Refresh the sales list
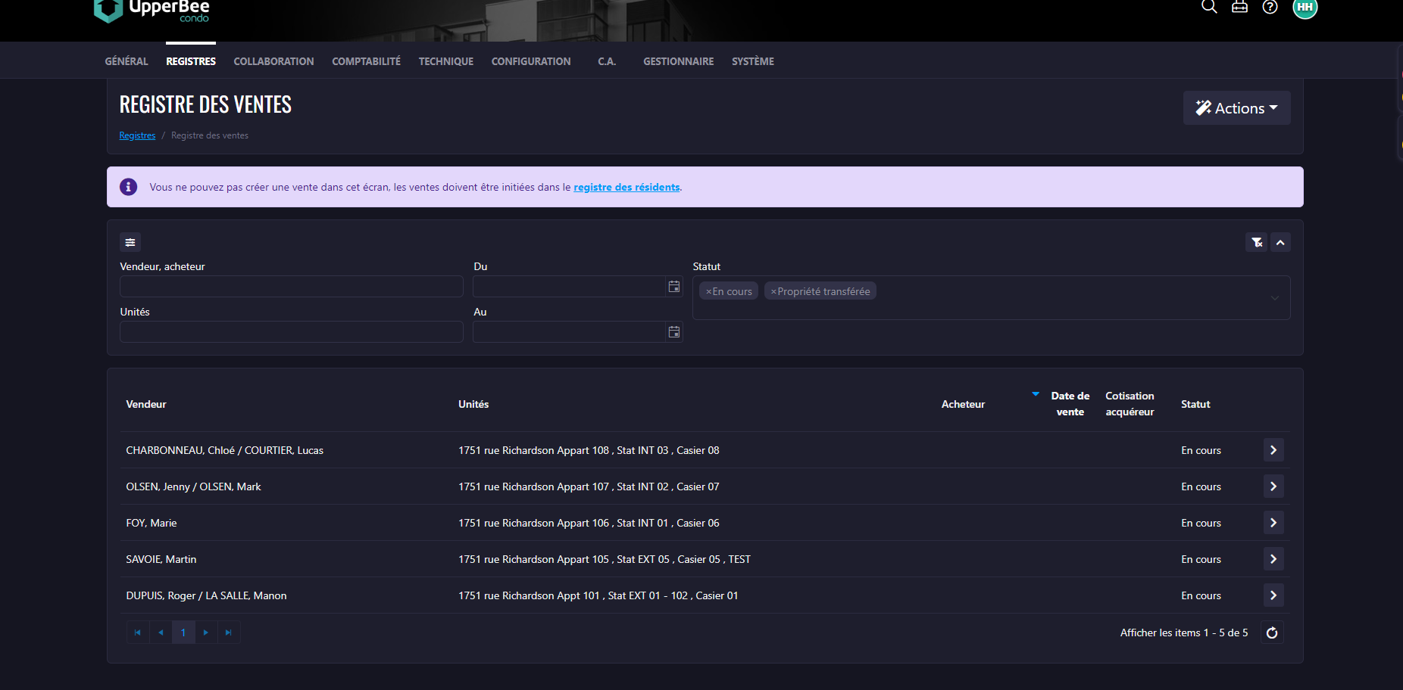This screenshot has height=690, width=1403. pyautogui.click(x=1272, y=632)
